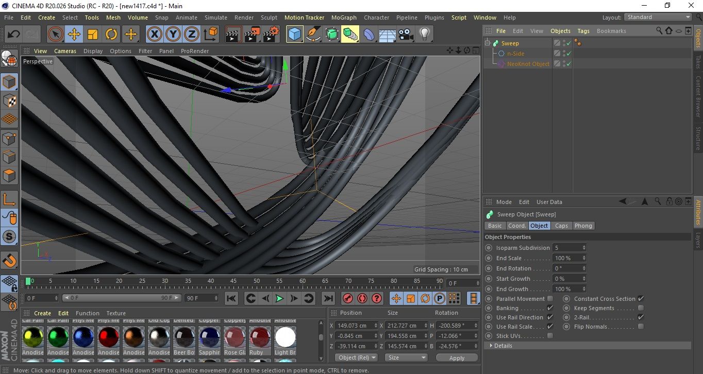Screen dimensions: 703x374
Task: Select the Rotate tool icon
Action: (111, 35)
